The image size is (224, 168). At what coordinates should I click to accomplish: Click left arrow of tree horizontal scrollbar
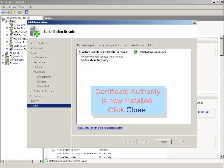[2, 161]
